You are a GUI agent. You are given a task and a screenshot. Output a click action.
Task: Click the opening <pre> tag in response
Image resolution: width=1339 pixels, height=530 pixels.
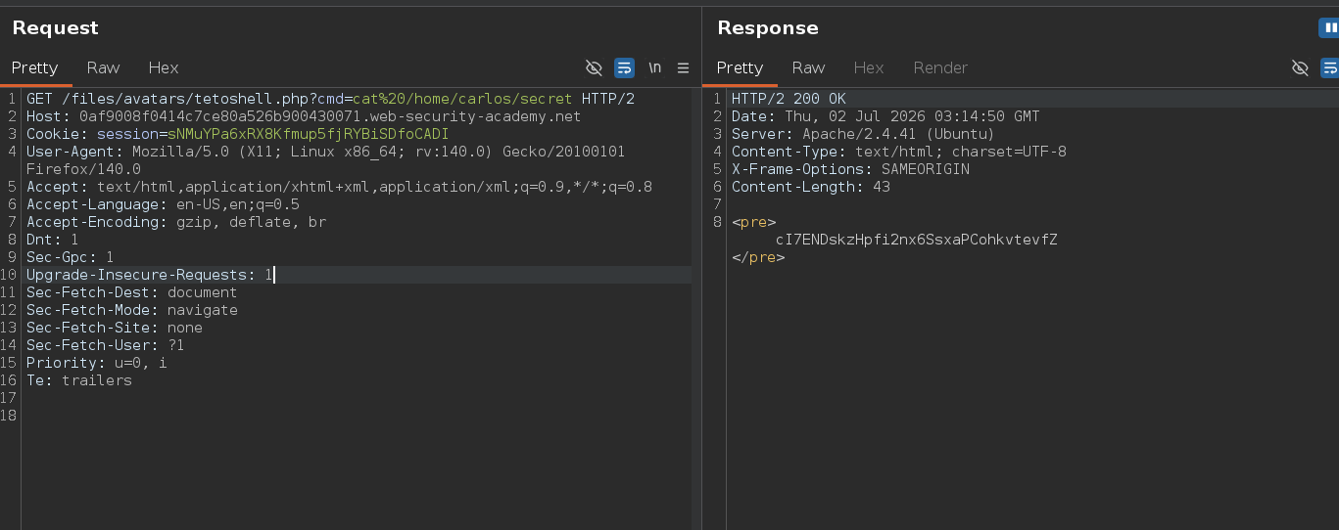point(753,222)
